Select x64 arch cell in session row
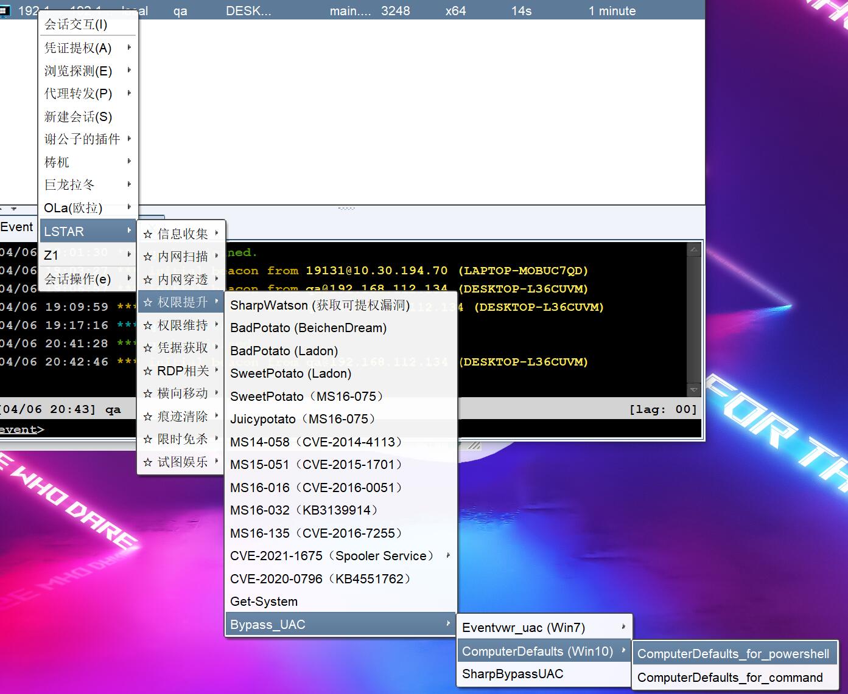The image size is (848, 694). click(x=456, y=11)
